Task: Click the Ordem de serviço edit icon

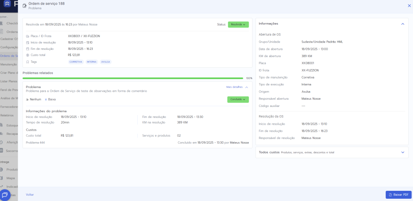Action: click(25, 6)
